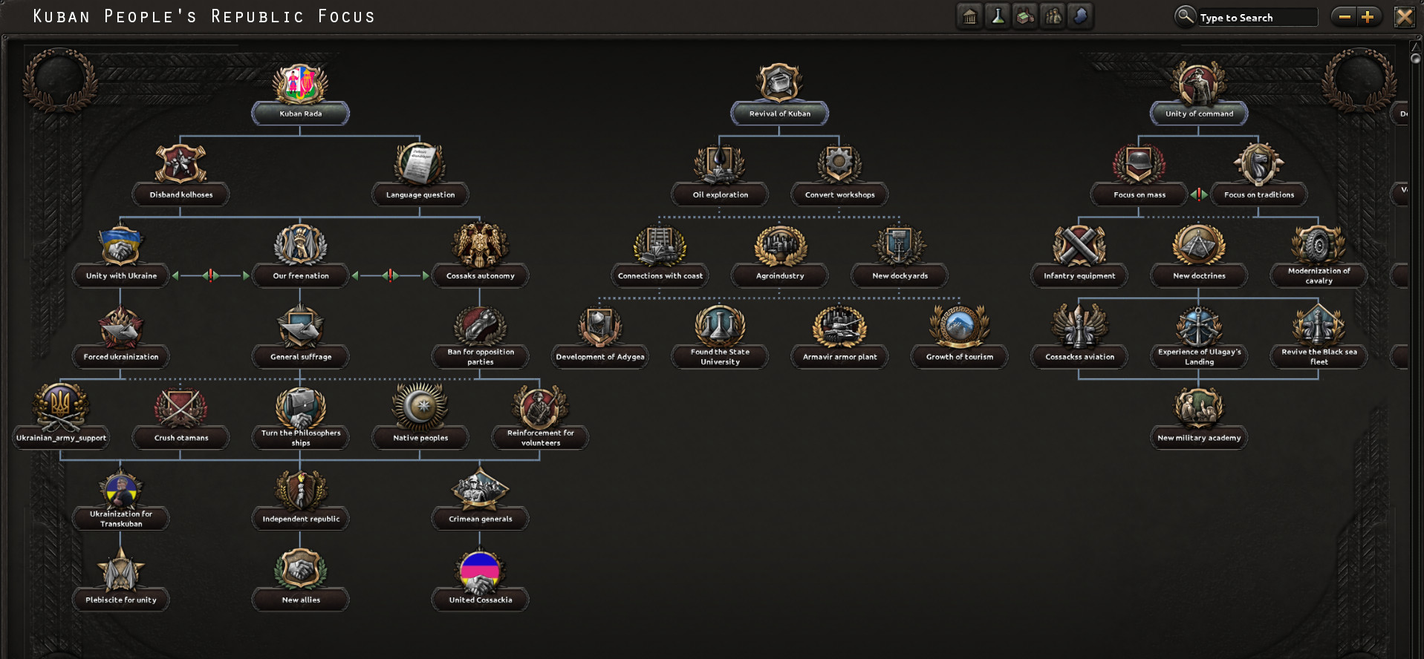Select the Agroindustry focus icon
This screenshot has height=659, width=1424.
[779, 245]
